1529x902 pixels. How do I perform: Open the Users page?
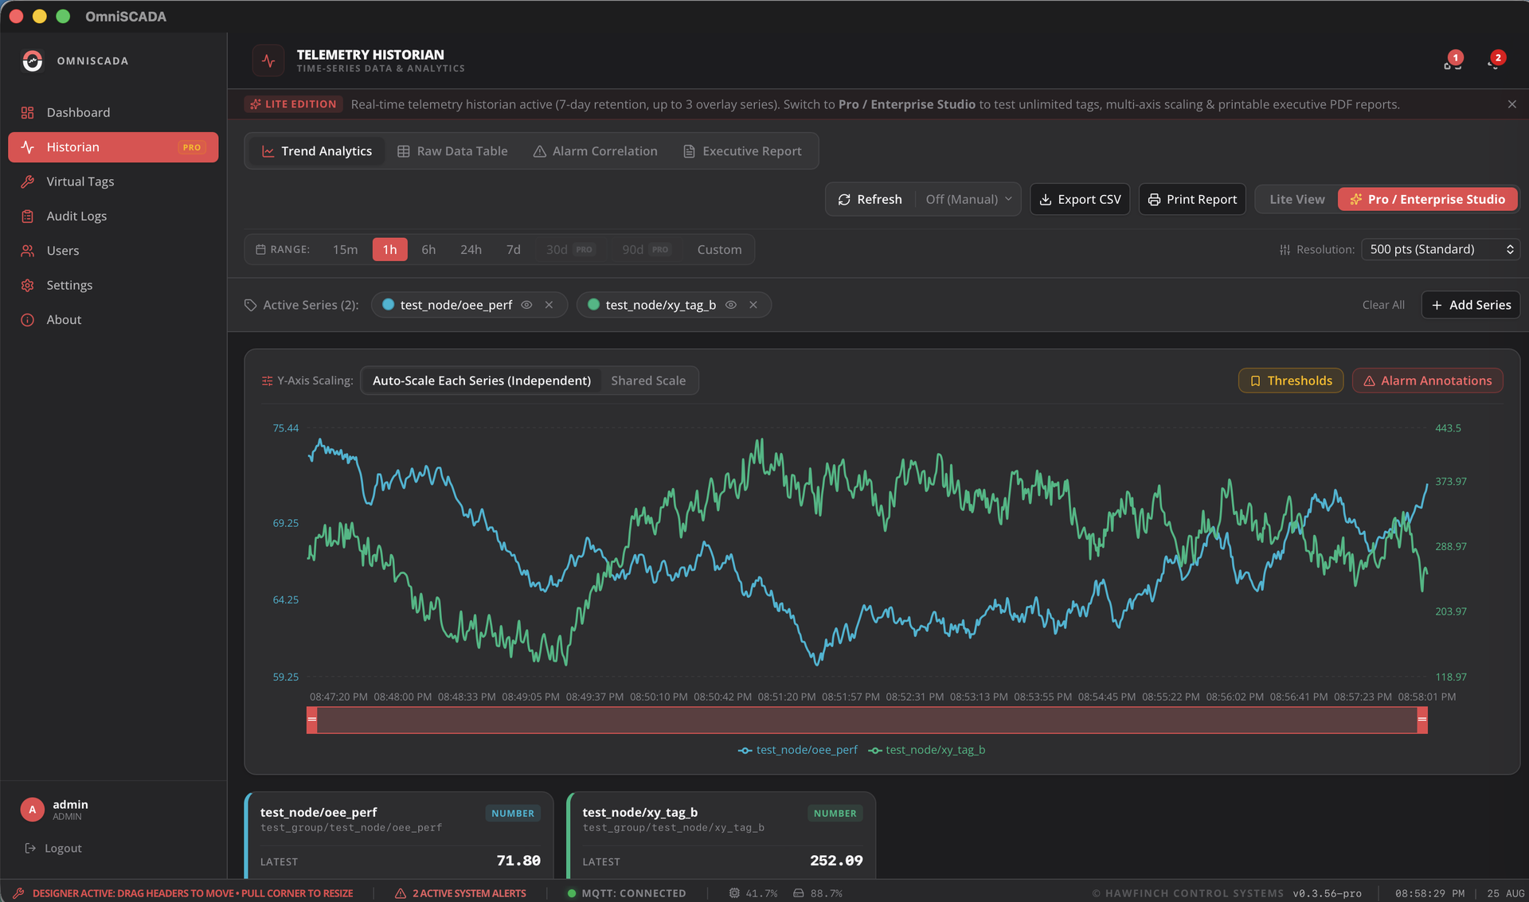(x=113, y=250)
